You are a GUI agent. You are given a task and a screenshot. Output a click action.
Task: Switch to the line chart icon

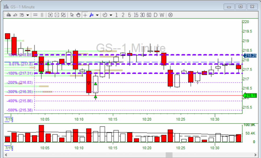pos(15,15)
